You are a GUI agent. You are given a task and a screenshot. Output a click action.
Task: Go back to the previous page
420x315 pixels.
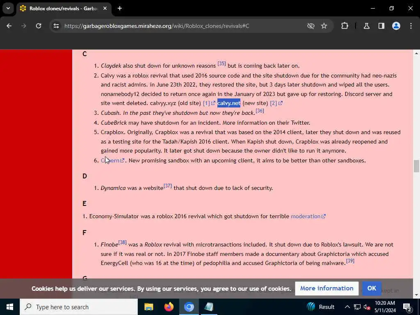9,26
